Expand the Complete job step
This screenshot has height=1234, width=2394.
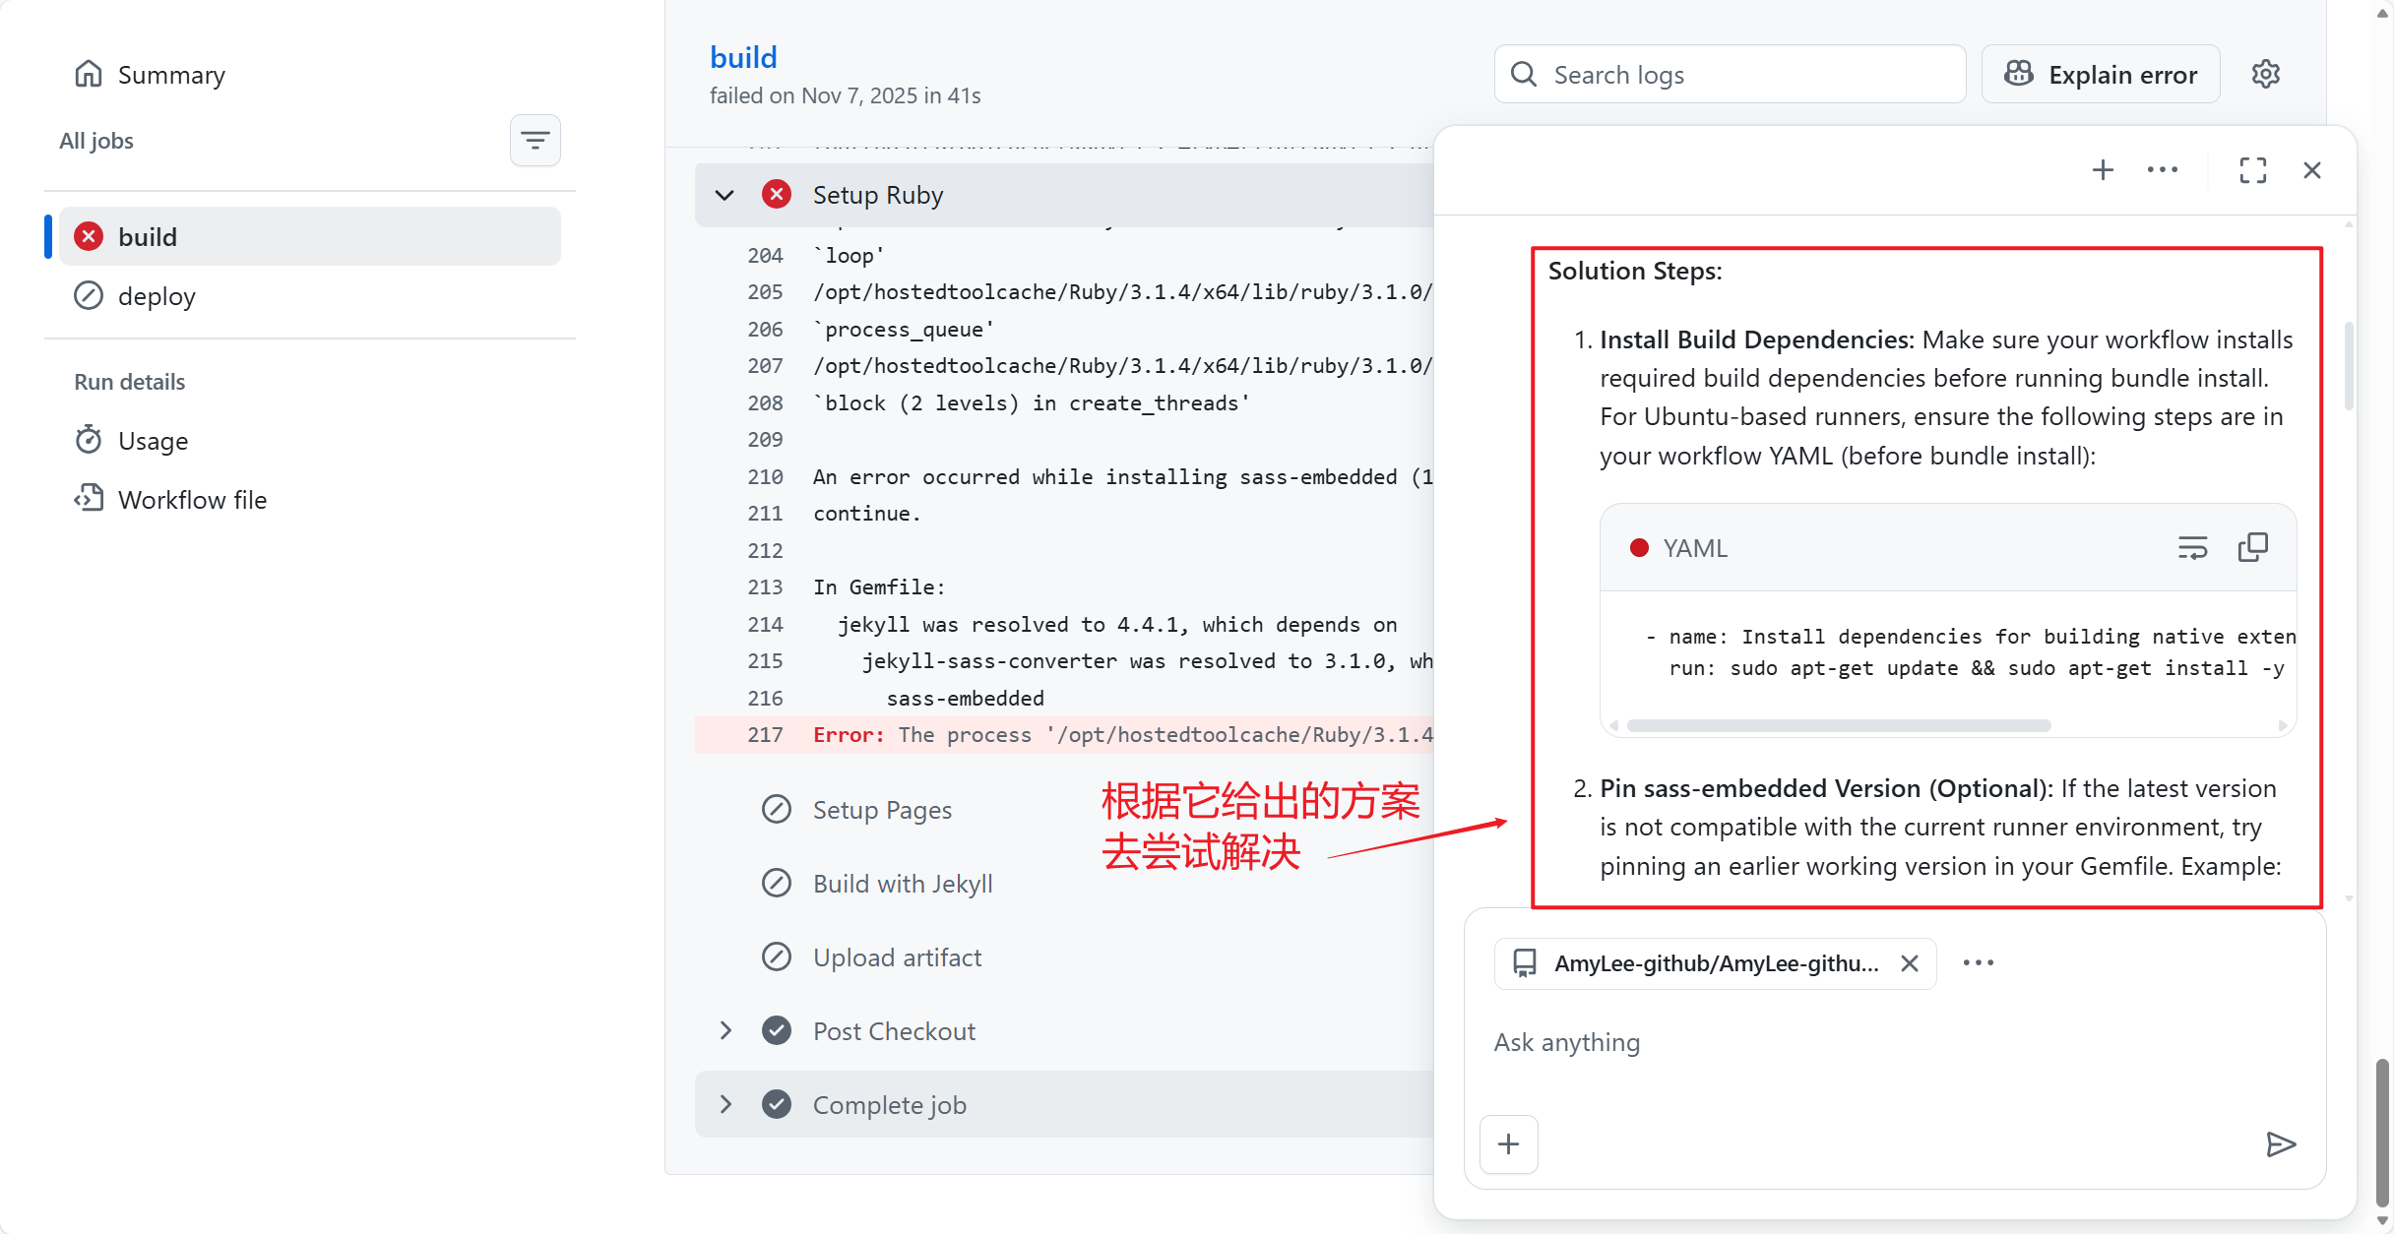click(725, 1104)
